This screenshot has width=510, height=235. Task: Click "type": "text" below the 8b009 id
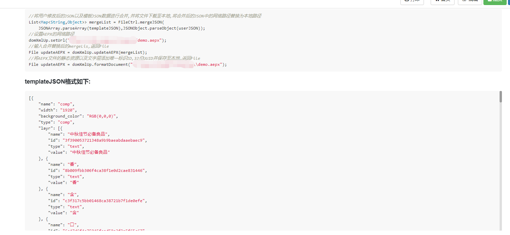[66, 177]
